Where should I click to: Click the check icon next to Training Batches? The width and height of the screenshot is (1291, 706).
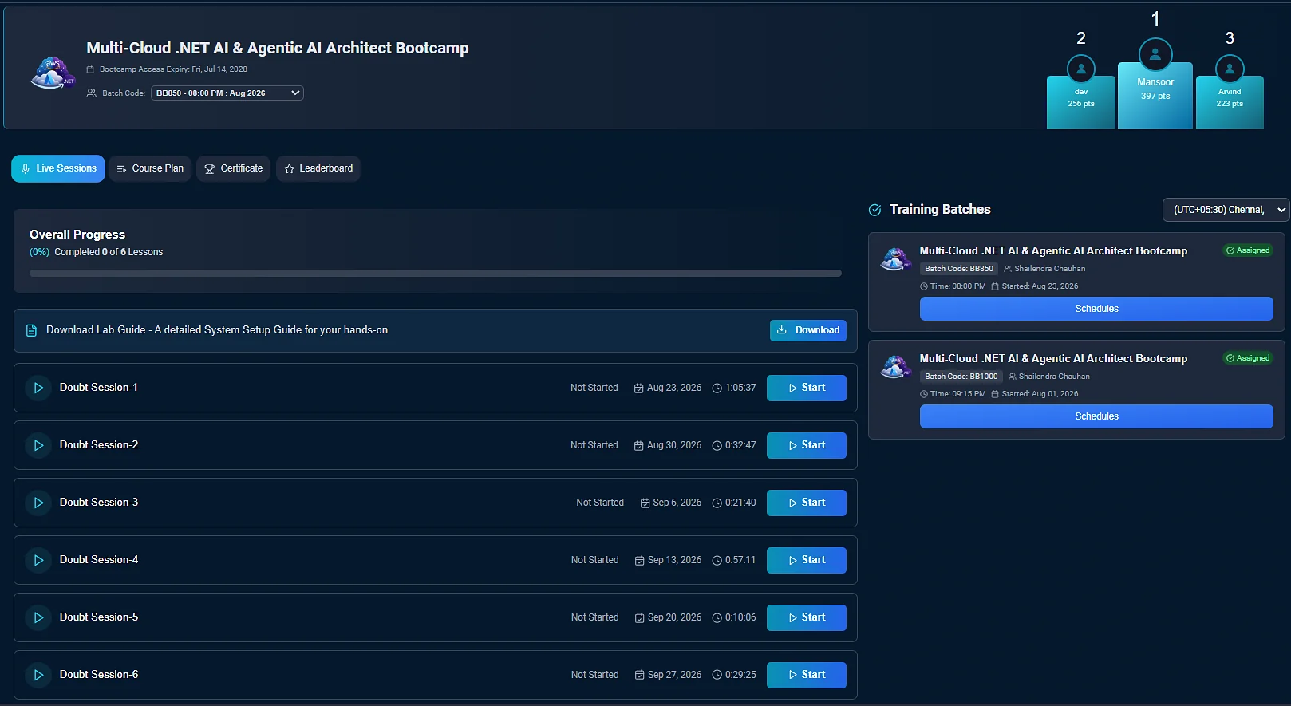point(874,210)
